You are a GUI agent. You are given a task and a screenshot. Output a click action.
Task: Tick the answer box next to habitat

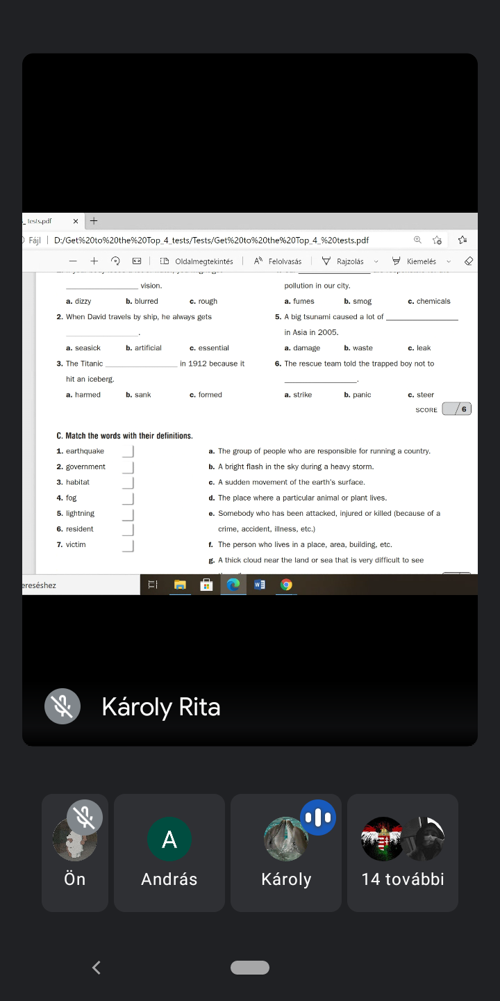pyautogui.click(x=128, y=482)
